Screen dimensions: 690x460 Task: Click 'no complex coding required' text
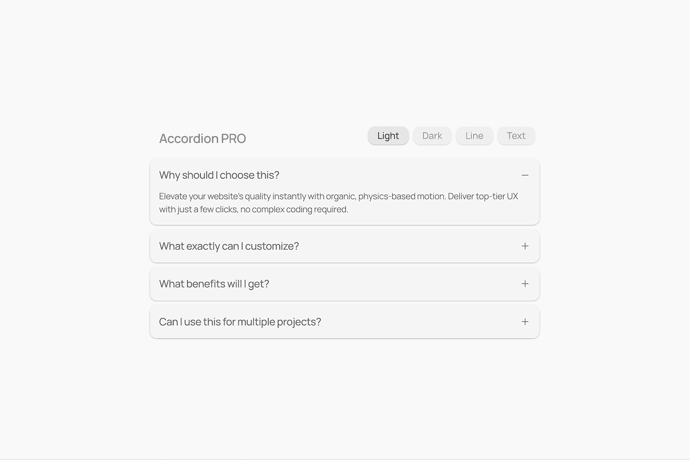pos(294,209)
